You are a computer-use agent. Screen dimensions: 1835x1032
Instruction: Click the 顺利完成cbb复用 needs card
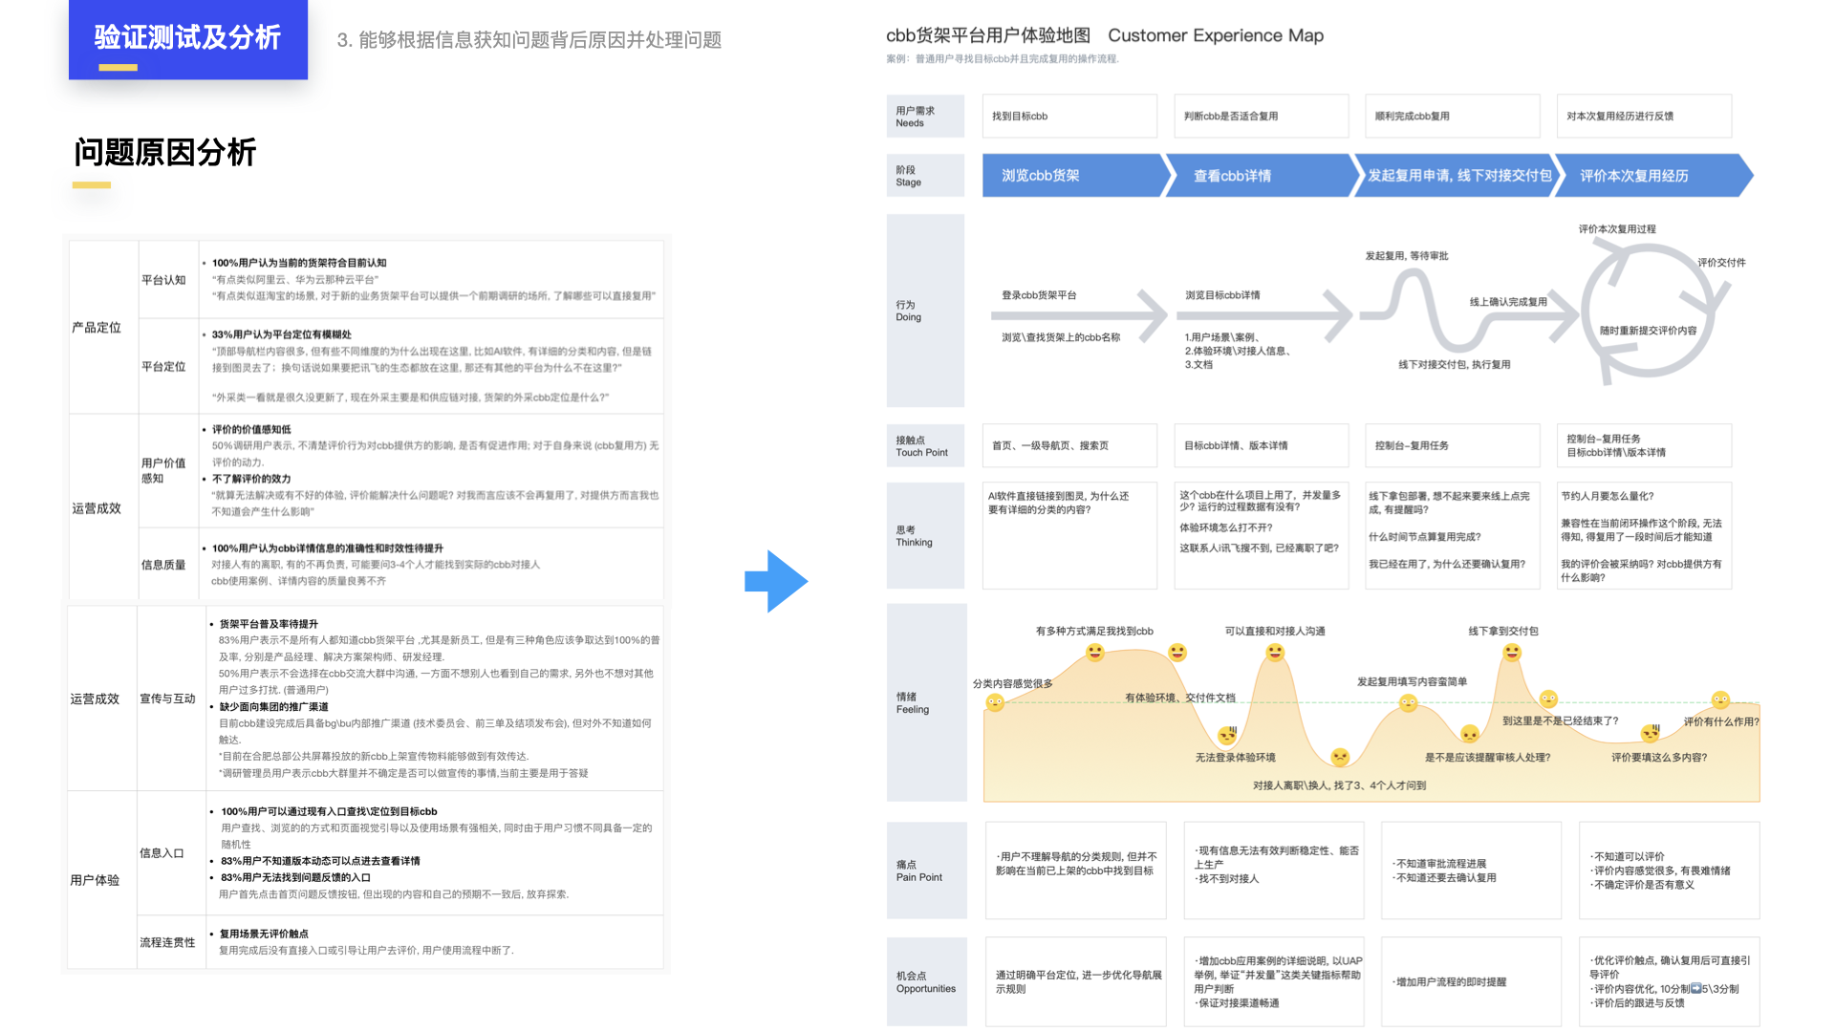[x=1453, y=117]
